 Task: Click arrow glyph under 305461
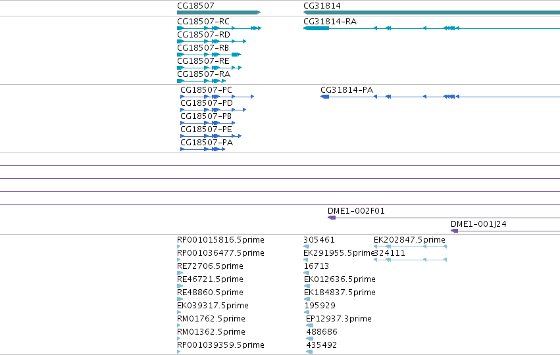[306, 247]
